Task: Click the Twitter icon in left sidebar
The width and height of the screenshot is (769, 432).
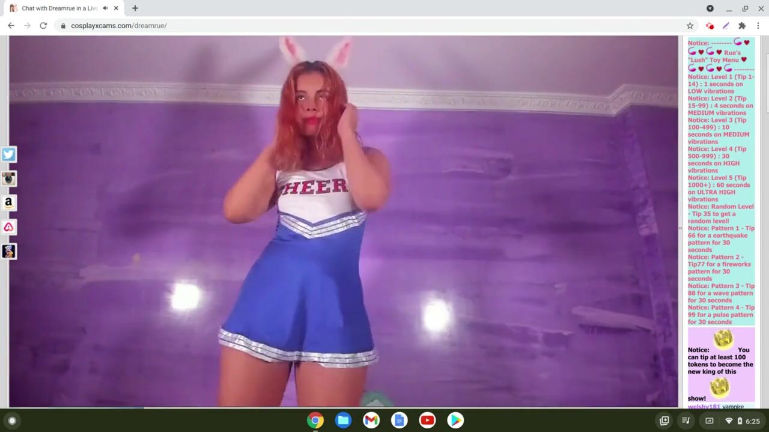Action: coord(8,154)
